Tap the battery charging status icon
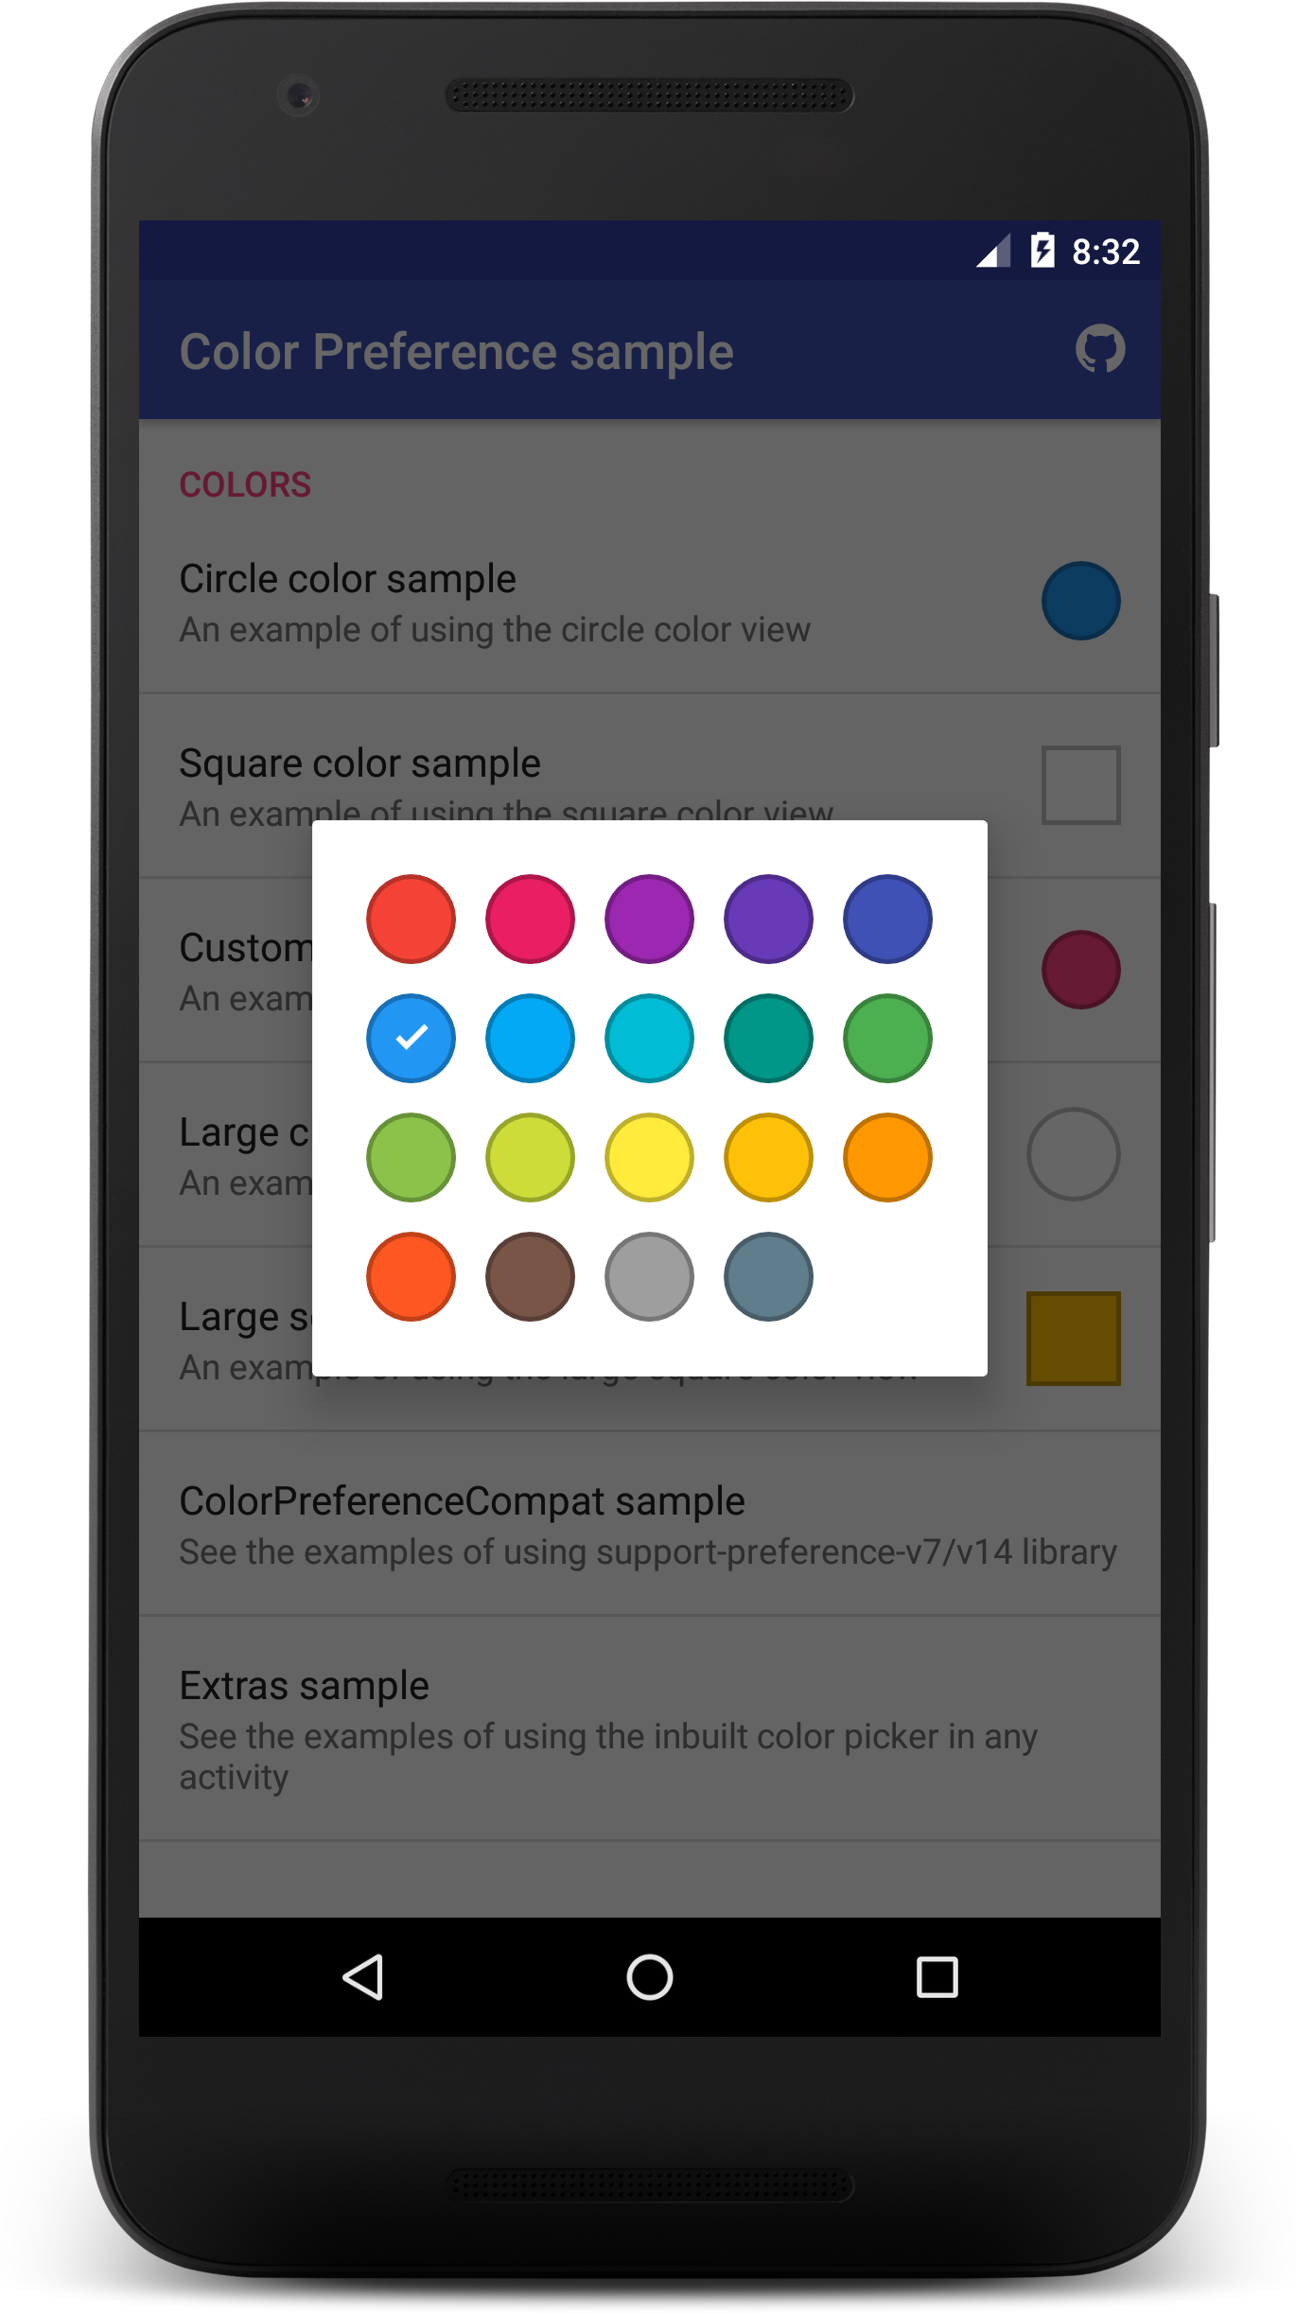Image resolution: width=1296 pixels, height=2314 pixels. 1042,251
